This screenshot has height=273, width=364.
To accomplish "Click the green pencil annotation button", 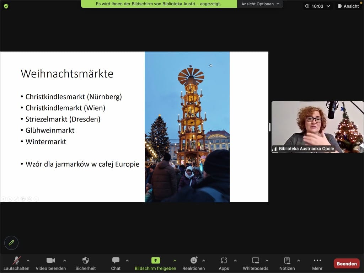I will [x=11, y=243].
